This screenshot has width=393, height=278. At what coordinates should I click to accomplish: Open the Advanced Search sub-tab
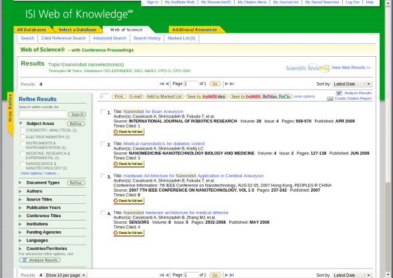(x=110, y=38)
